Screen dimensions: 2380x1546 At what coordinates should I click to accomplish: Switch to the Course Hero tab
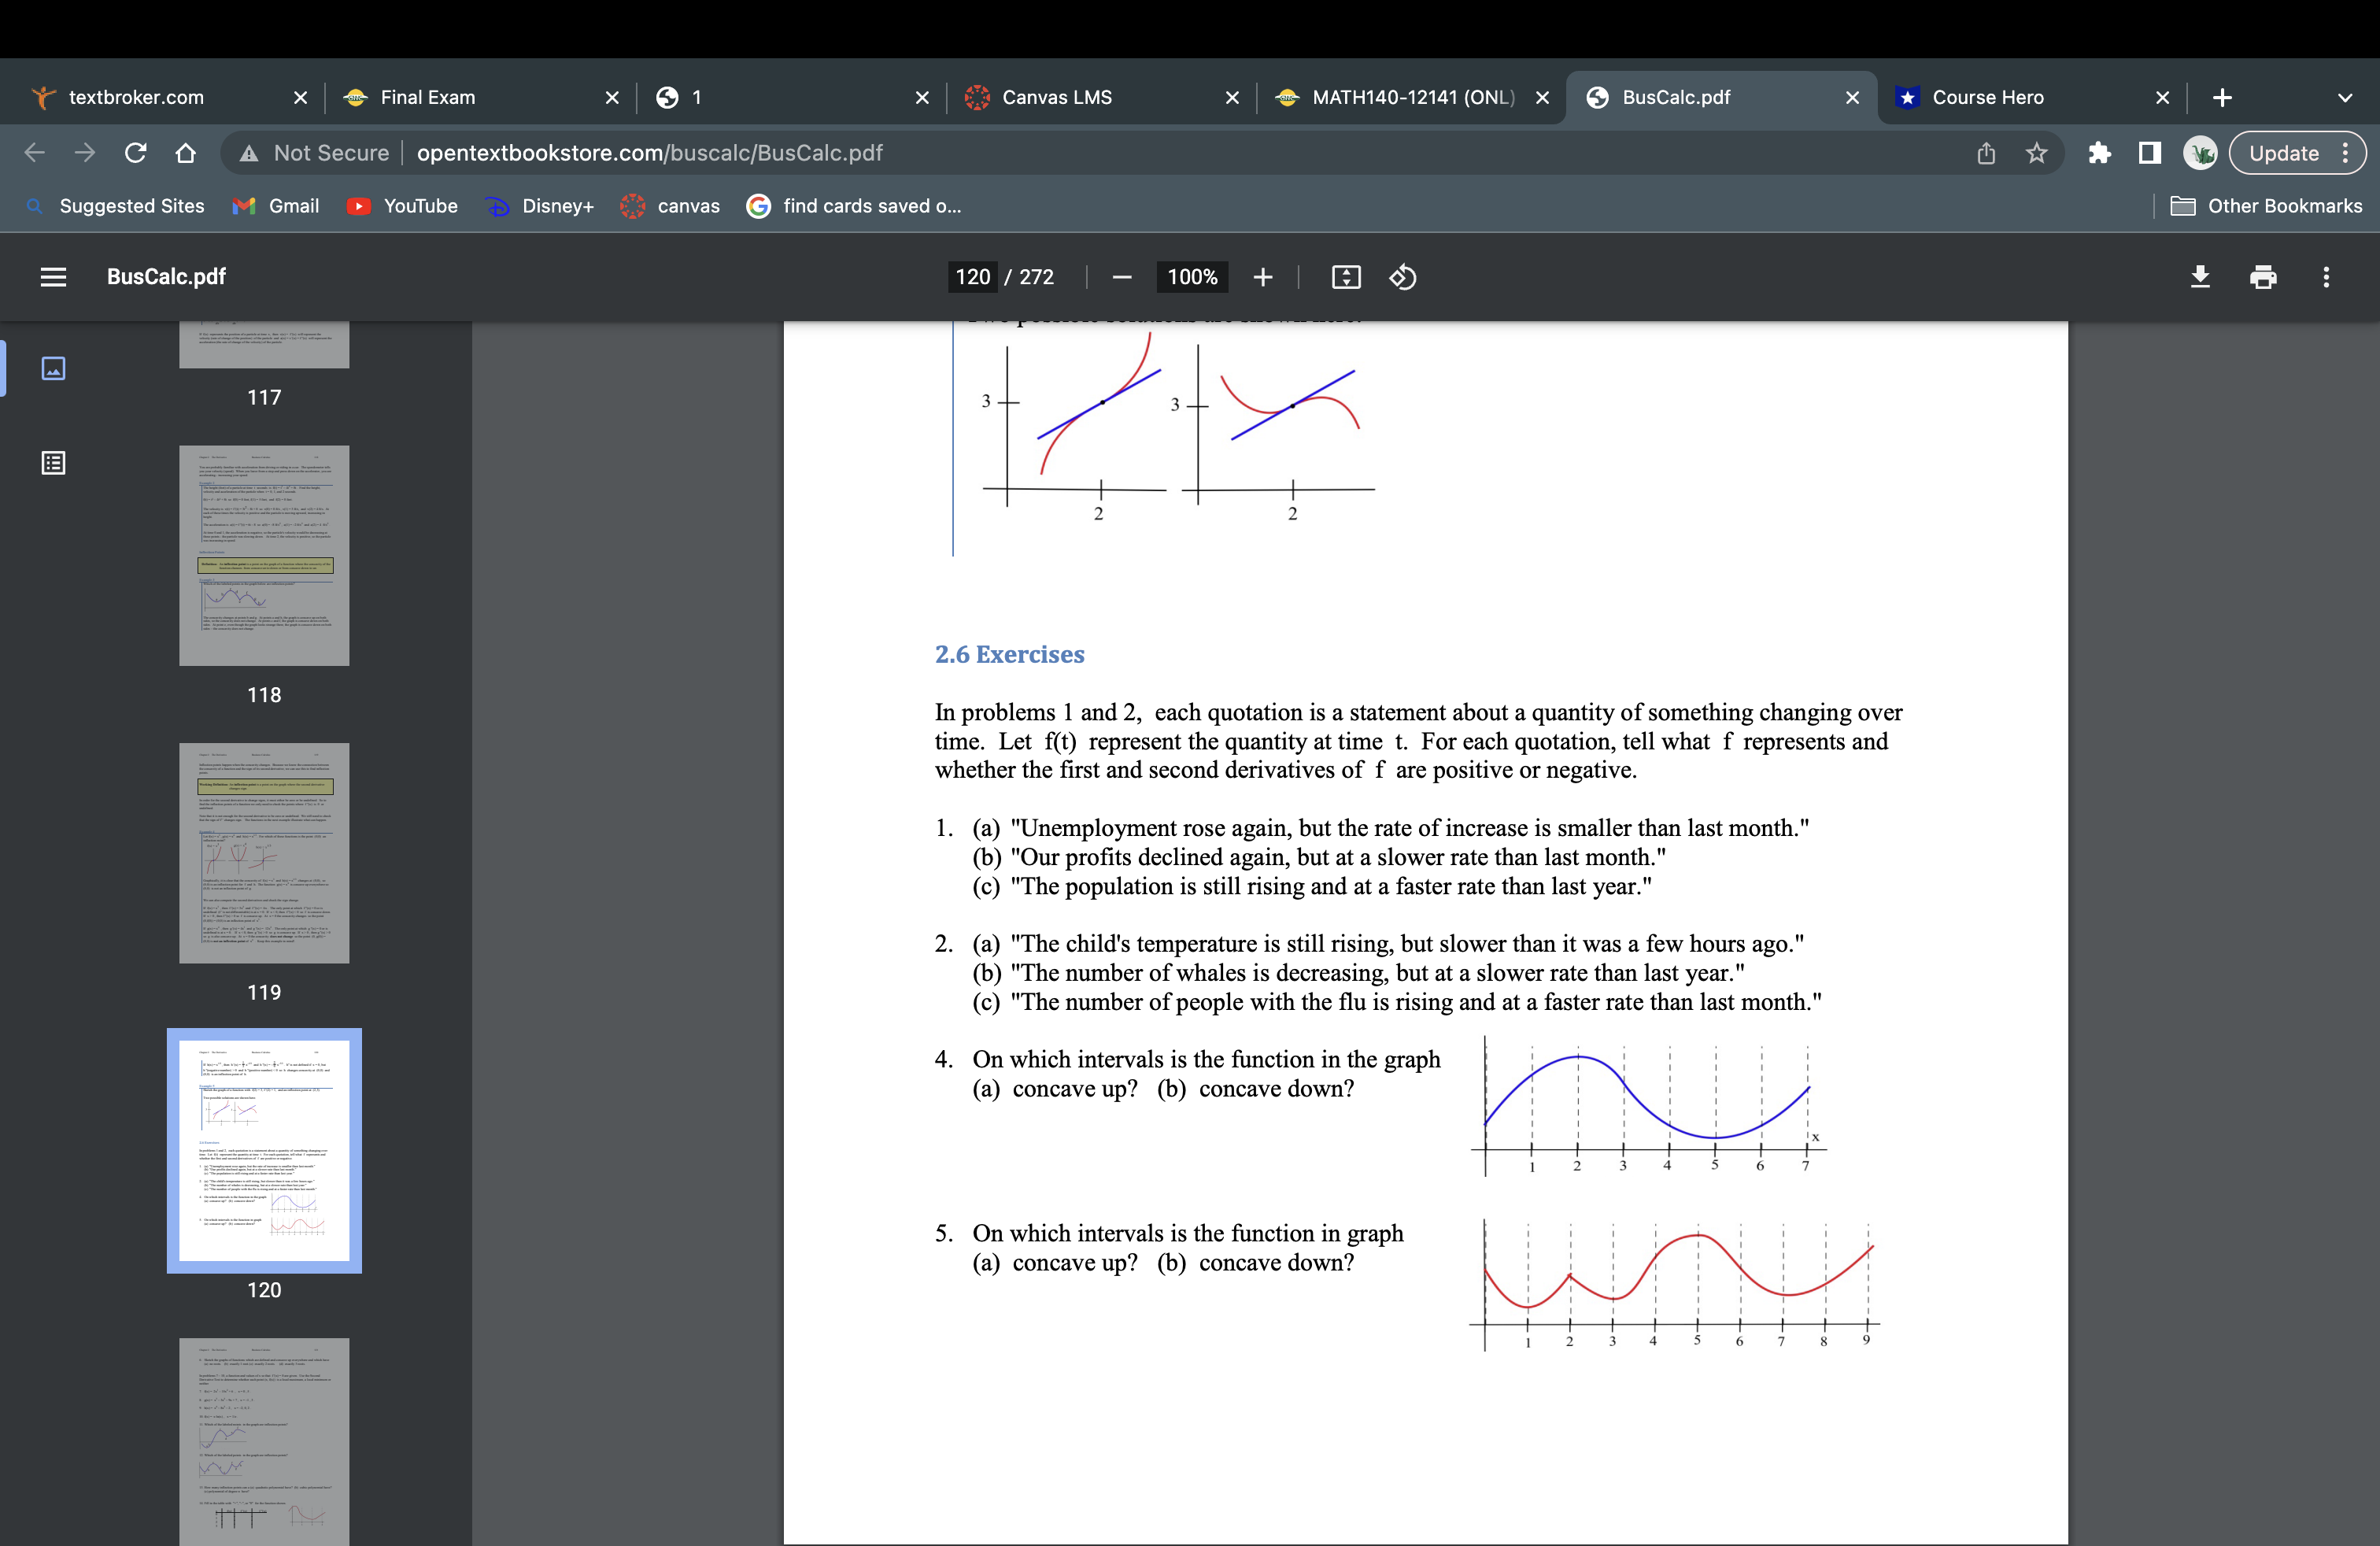1986,97
